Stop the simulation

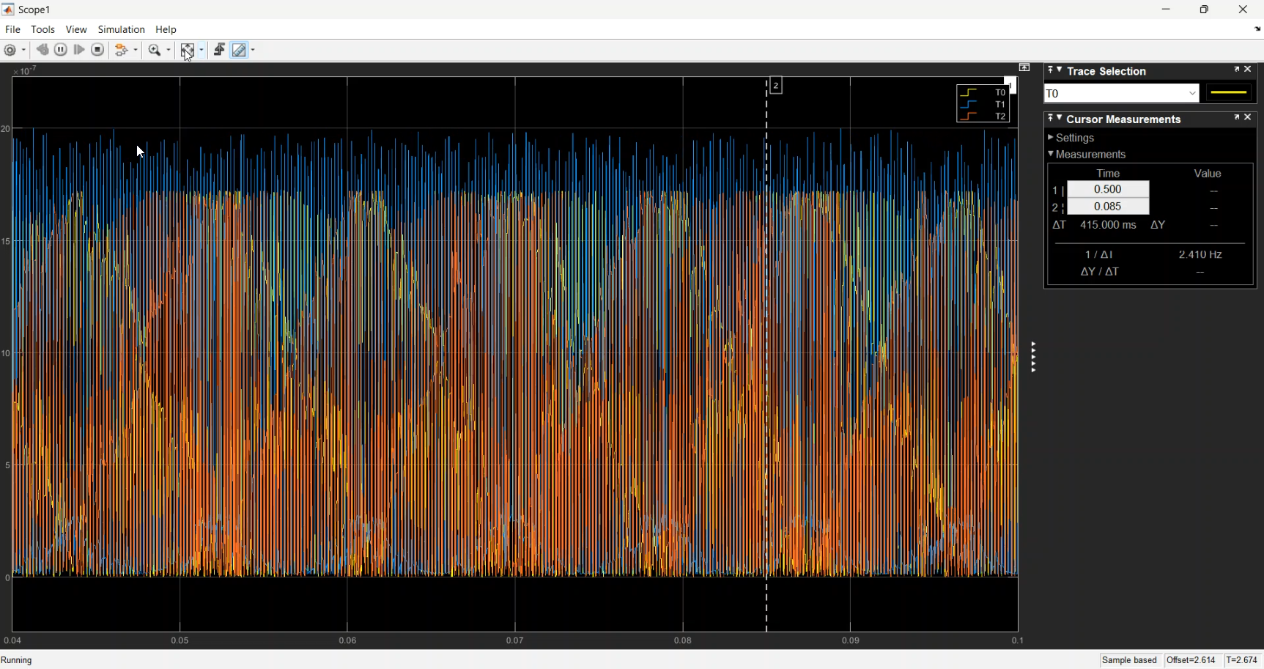click(x=97, y=50)
